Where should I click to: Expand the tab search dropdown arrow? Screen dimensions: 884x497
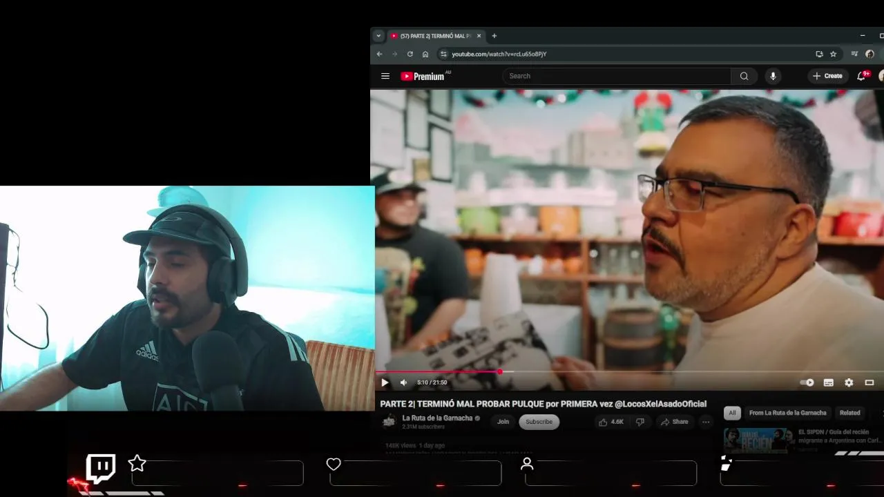378,36
